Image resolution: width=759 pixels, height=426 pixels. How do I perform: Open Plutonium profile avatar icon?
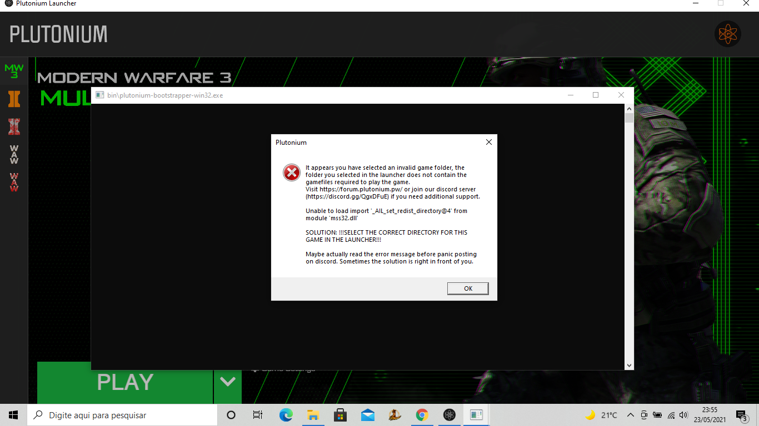pos(727,34)
